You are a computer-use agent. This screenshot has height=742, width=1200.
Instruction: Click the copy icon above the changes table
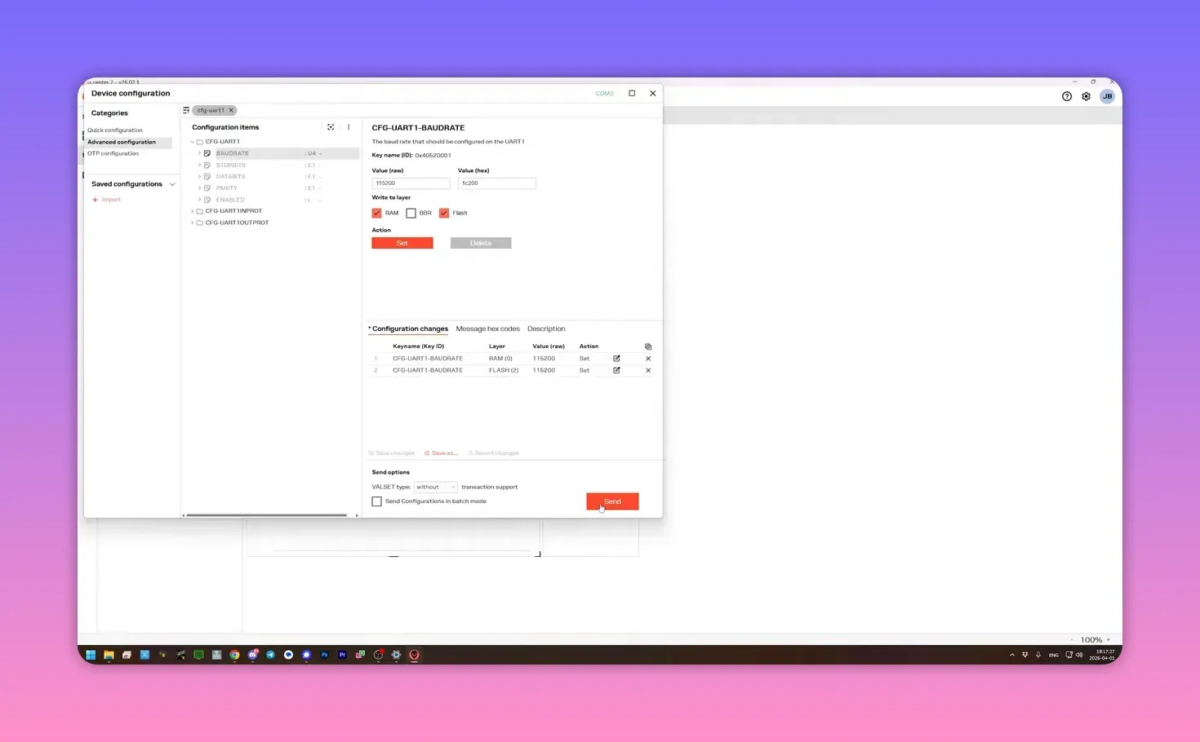pyautogui.click(x=647, y=347)
